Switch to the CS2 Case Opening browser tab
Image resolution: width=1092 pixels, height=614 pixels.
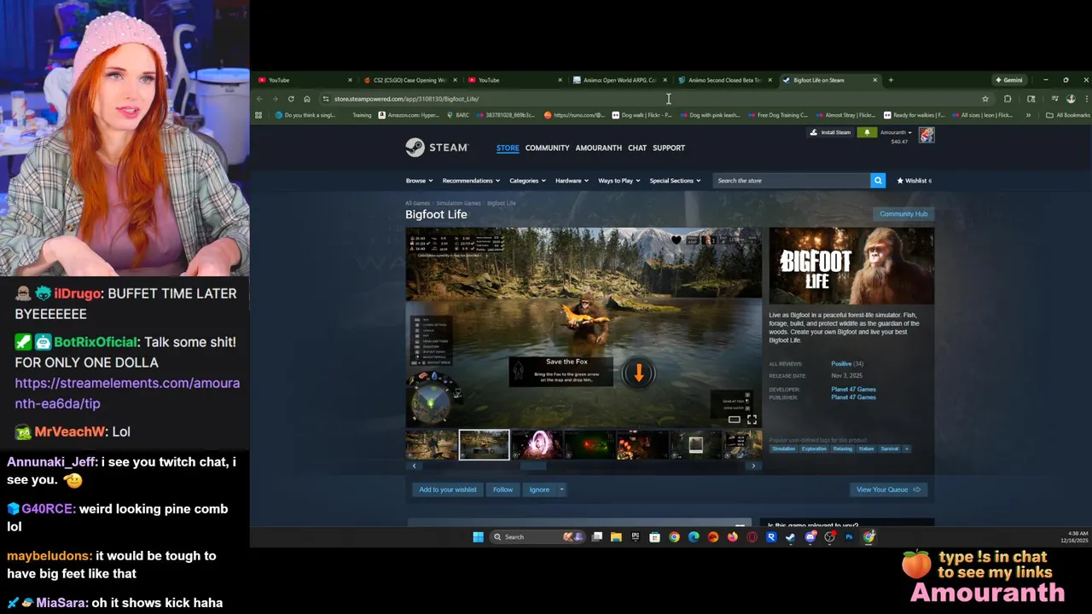click(409, 80)
